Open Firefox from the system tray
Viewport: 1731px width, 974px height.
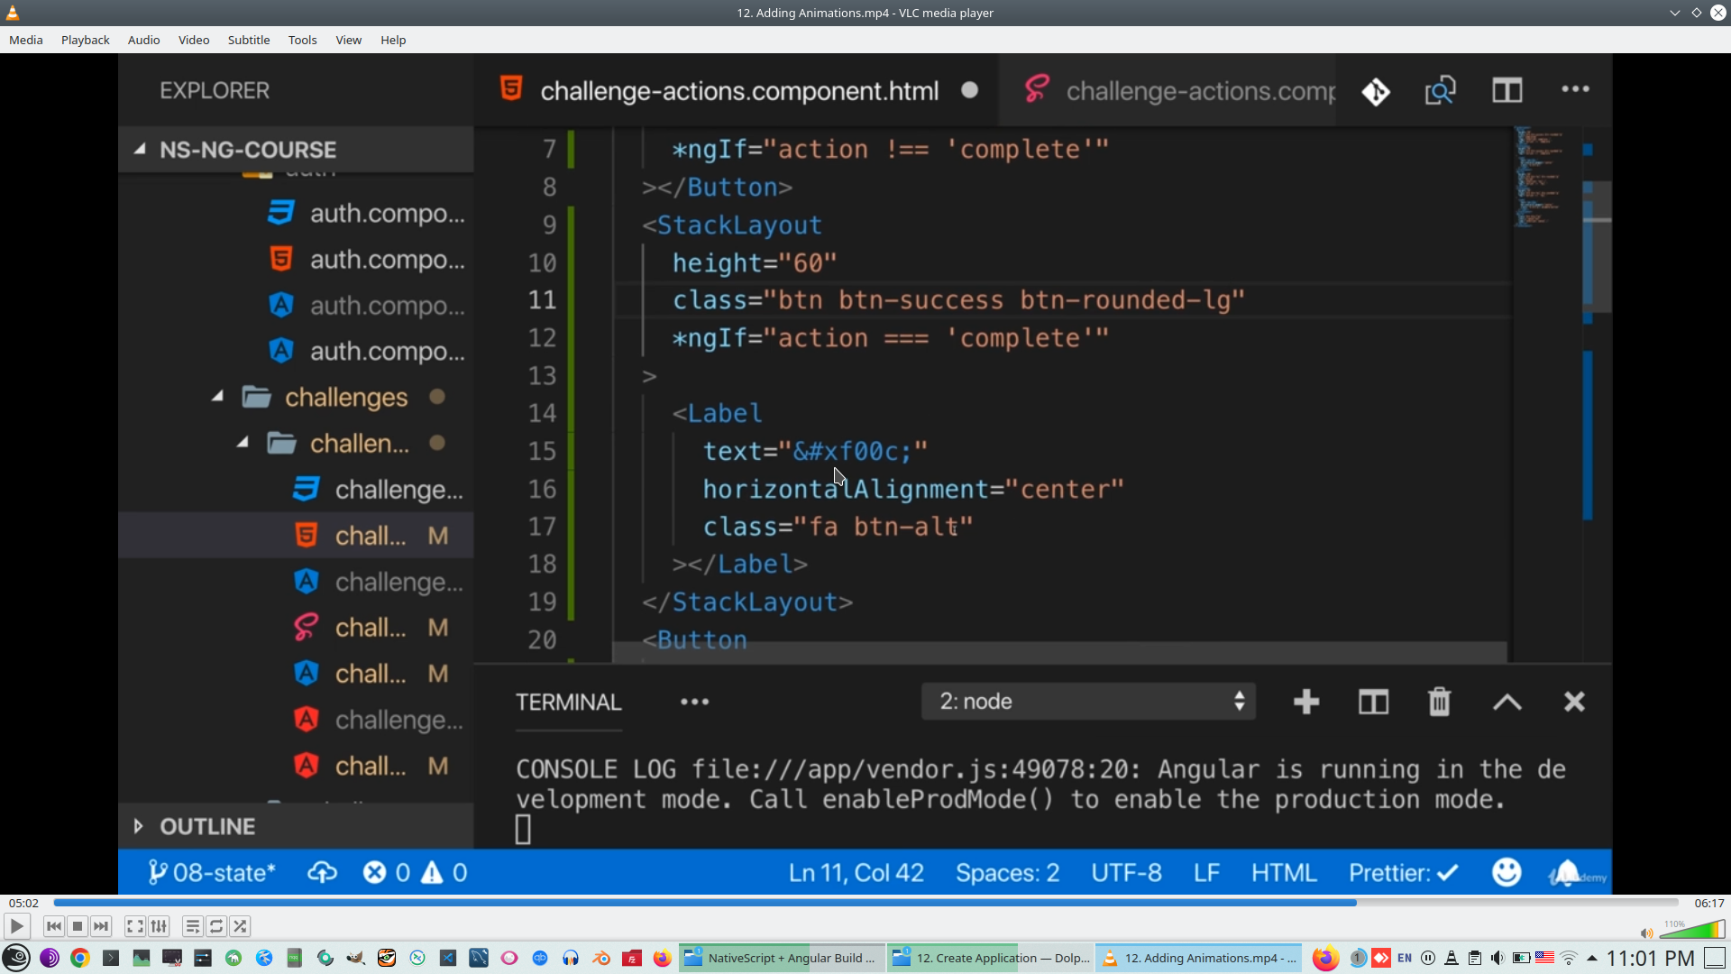coord(1324,958)
